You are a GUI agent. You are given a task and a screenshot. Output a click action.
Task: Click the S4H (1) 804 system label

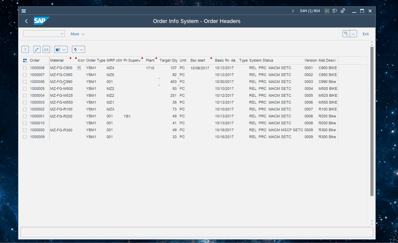pos(310,11)
